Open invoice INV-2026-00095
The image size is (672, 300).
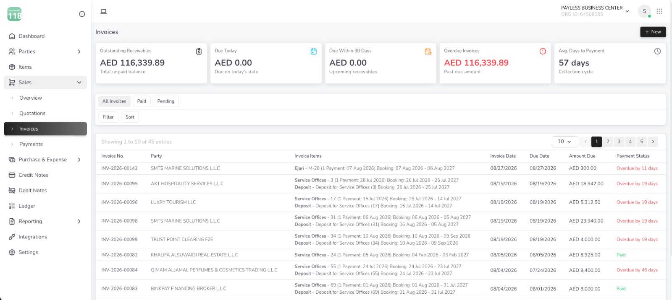coord(119,184)
